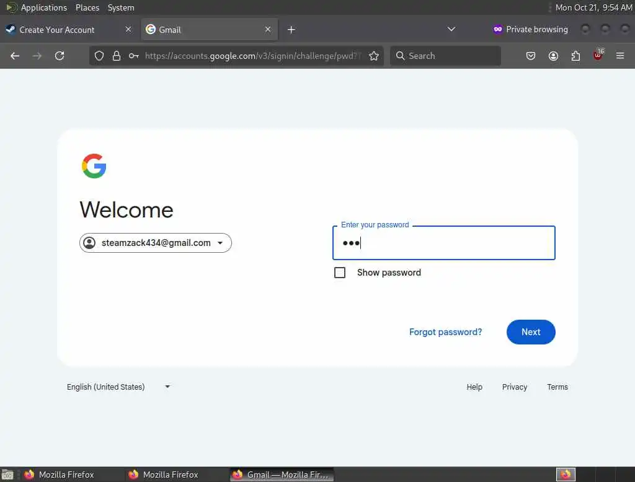This screenshot has width=635, height=482.
Task: Click the site security padlock icon
Action: click(117, 56)
